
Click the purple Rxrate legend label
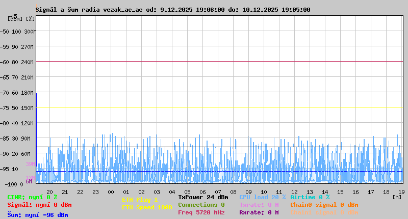(x=259, y=212)
